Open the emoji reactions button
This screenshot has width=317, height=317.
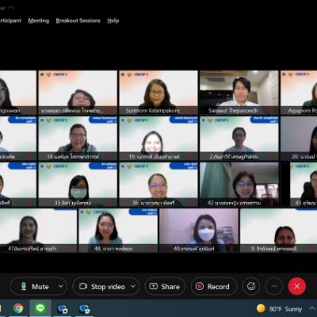click(x=251, y=286)
